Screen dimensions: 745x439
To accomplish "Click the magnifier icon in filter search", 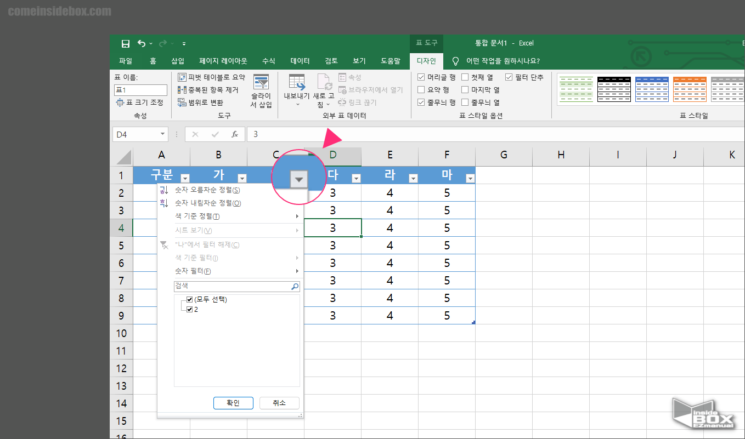I will pos(295,286).
